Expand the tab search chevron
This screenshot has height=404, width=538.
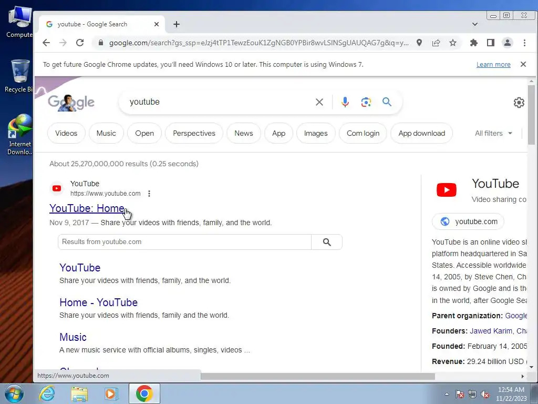475,24
